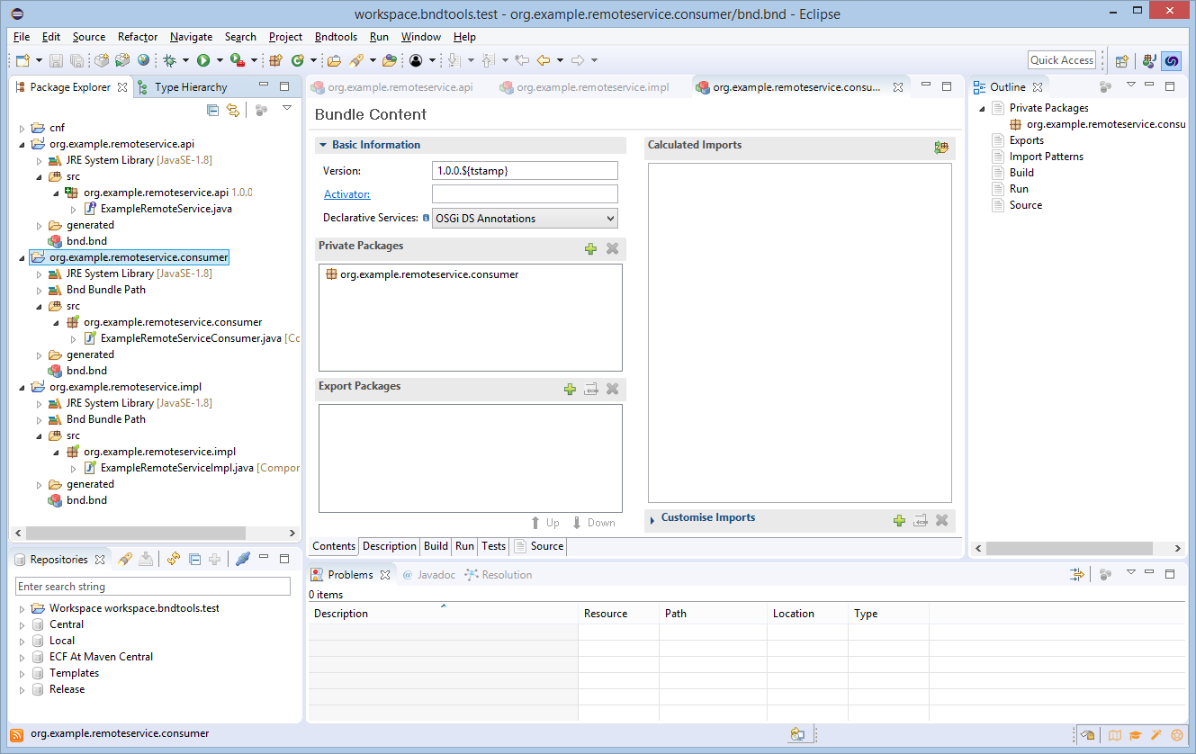Expand the cnf project node

(22, 129)
